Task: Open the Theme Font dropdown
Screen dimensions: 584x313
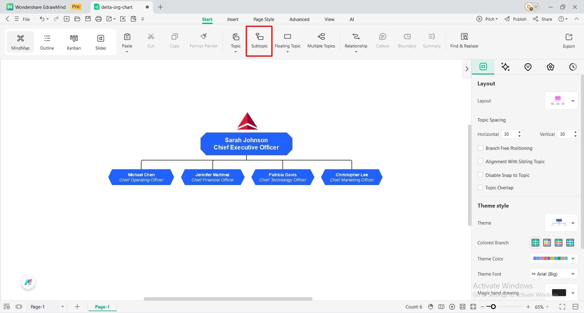Action: (x=554, y=274)
